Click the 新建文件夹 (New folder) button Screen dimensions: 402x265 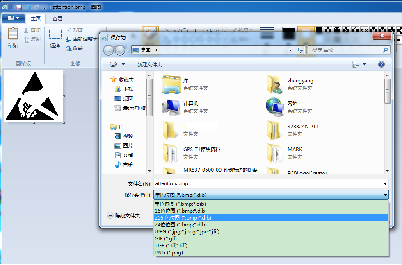[150, 65]
